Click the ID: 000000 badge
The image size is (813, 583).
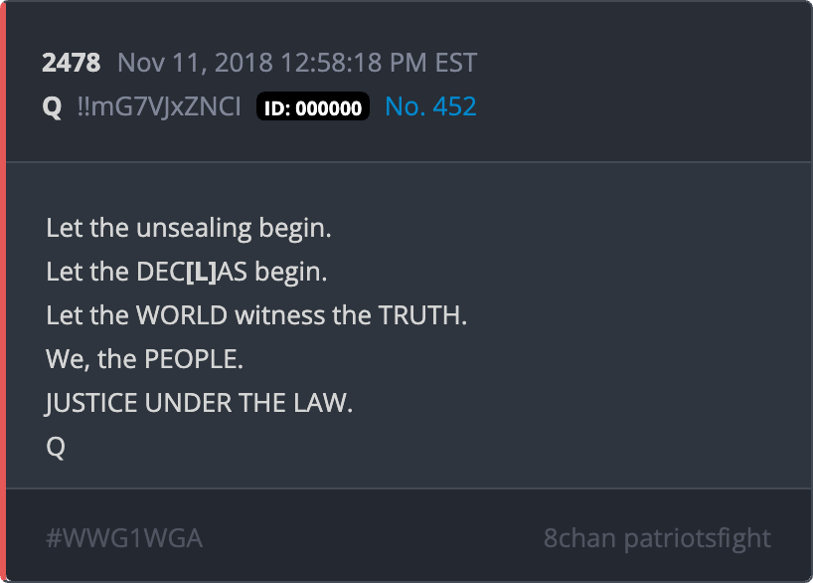coord(313,106)
